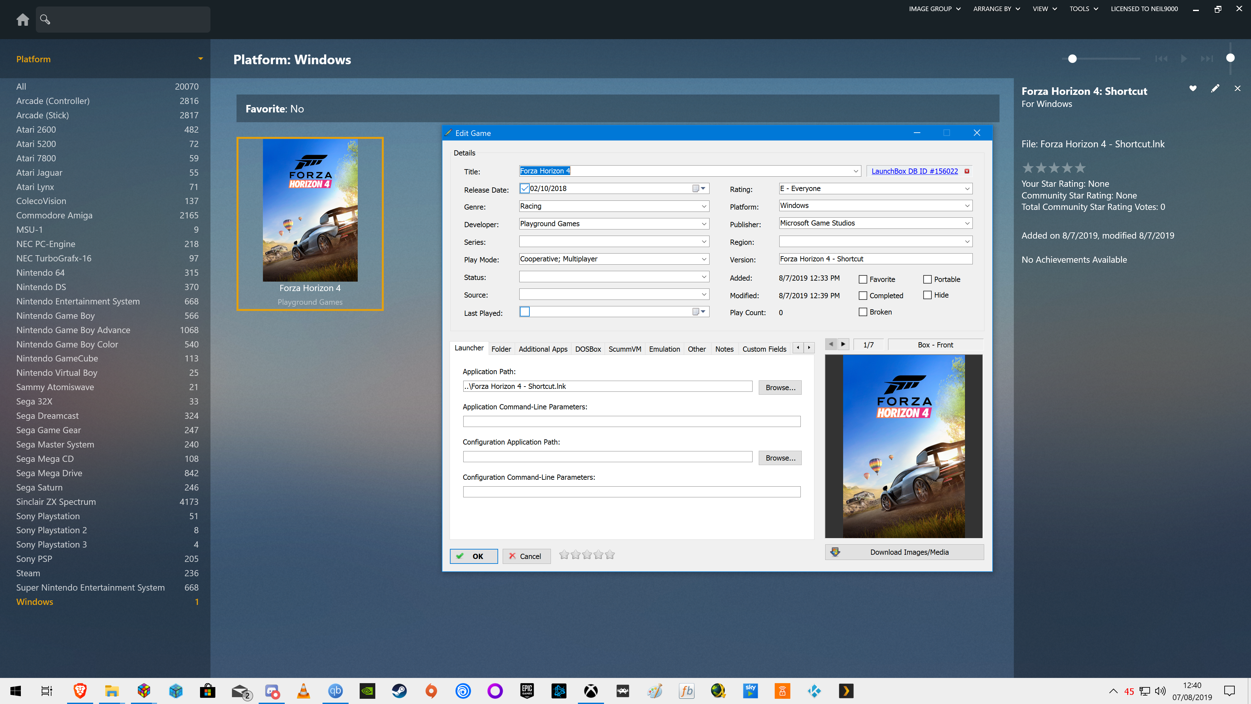The width and height of the screenshot is (1251, 704).
Task: Open Last Played calendar picker
Action: (699, 312)
